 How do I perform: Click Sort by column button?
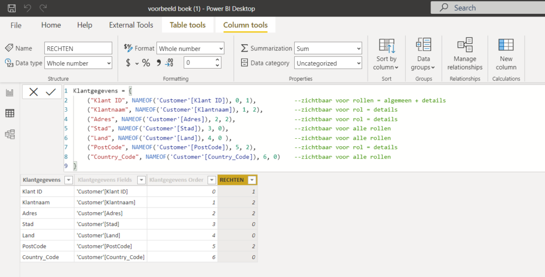pyautogui.click(x=386, y=54)
